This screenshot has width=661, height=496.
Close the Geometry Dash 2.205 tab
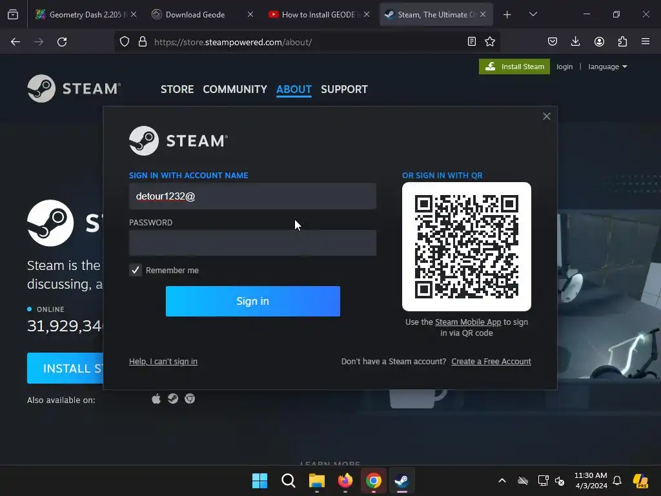(x=134, y=14)
